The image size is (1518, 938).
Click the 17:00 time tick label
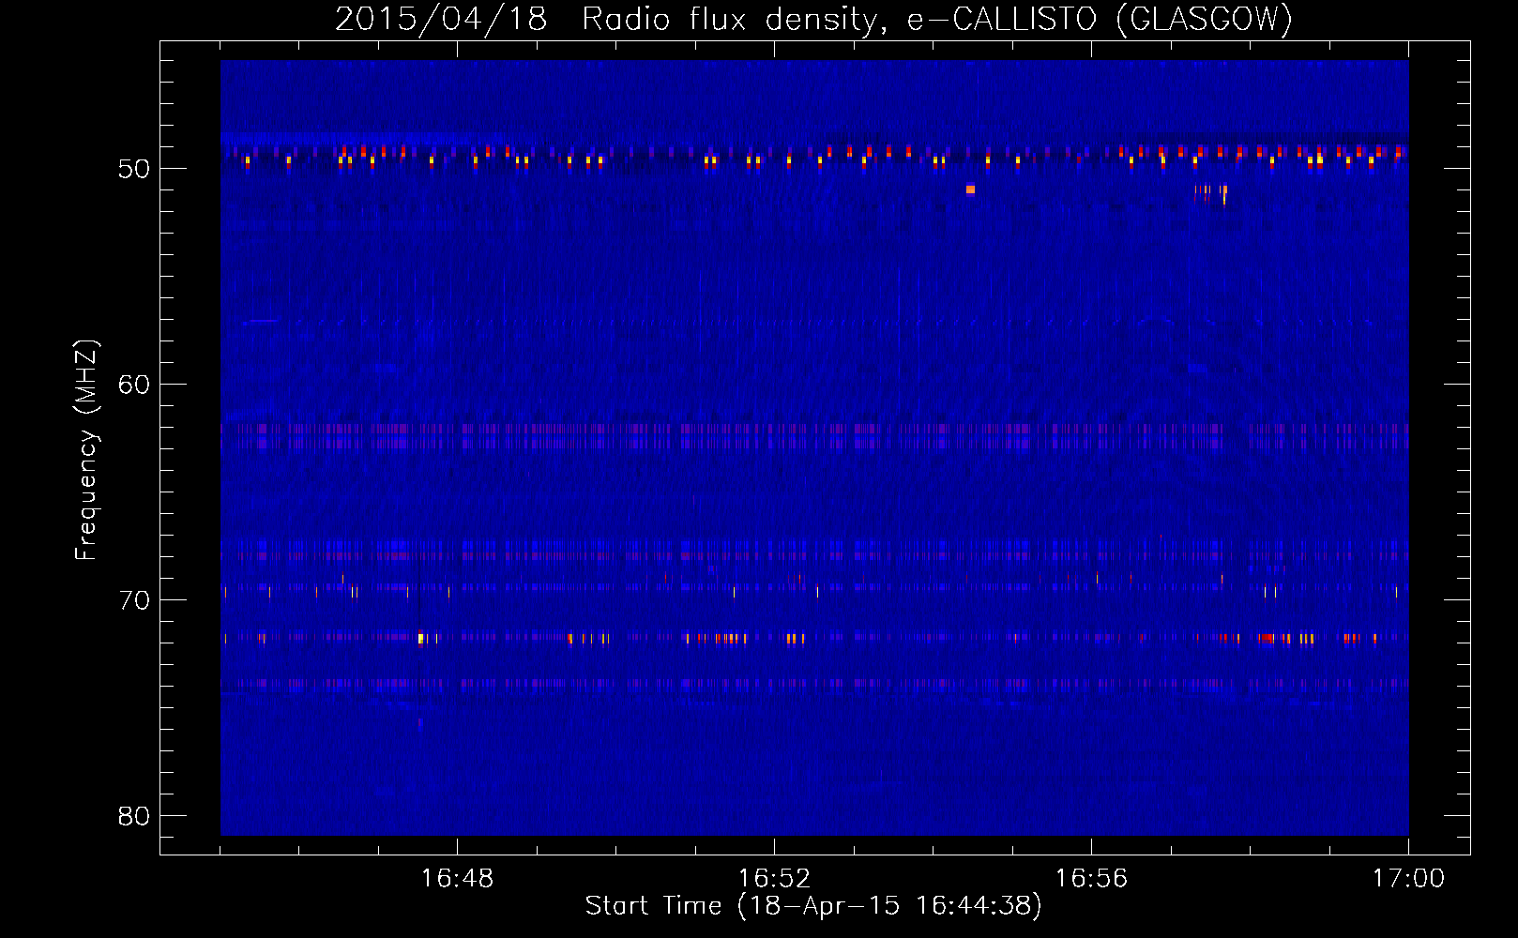pyautogui.click(x=1408, y=879)
